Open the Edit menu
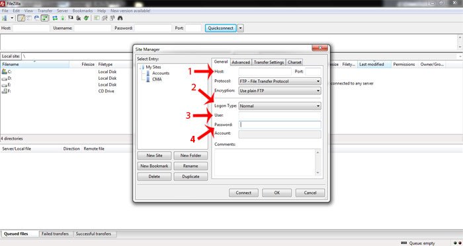 coord(16,11)
